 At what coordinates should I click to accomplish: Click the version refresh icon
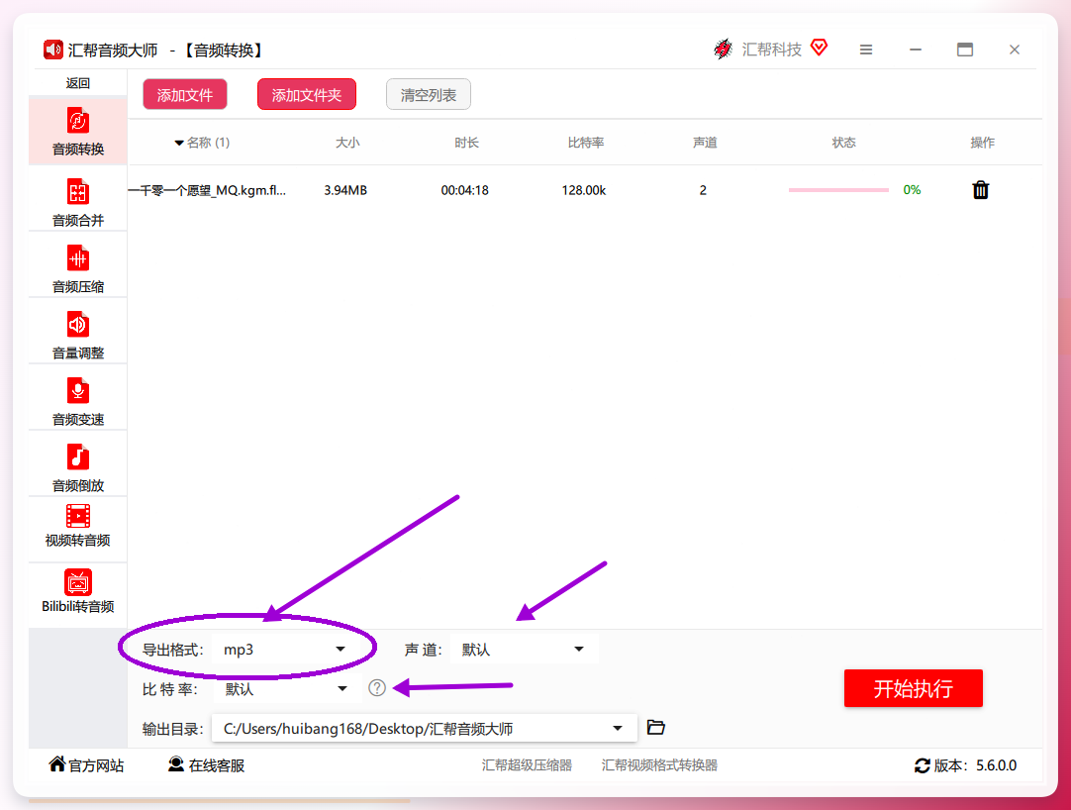923,765
